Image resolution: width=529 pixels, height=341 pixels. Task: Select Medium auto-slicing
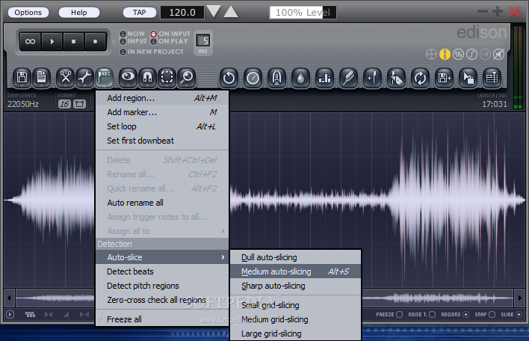coord(296,271)
